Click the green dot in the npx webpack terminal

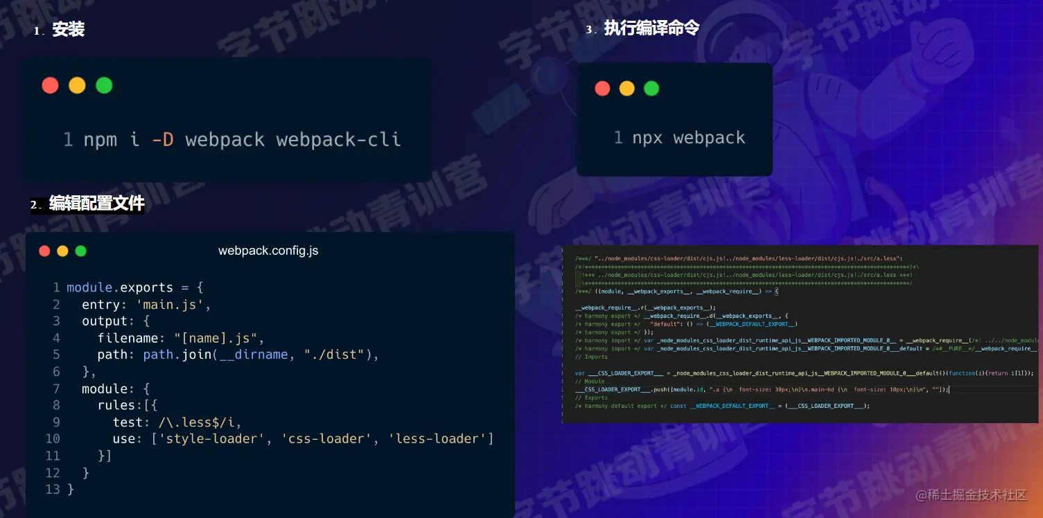tap(651, 89)
